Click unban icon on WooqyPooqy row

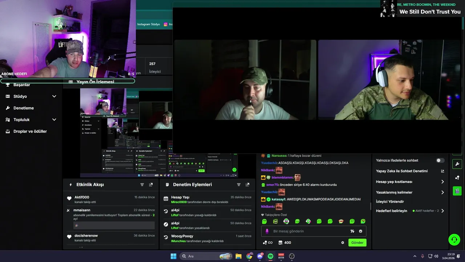point(166,237)
